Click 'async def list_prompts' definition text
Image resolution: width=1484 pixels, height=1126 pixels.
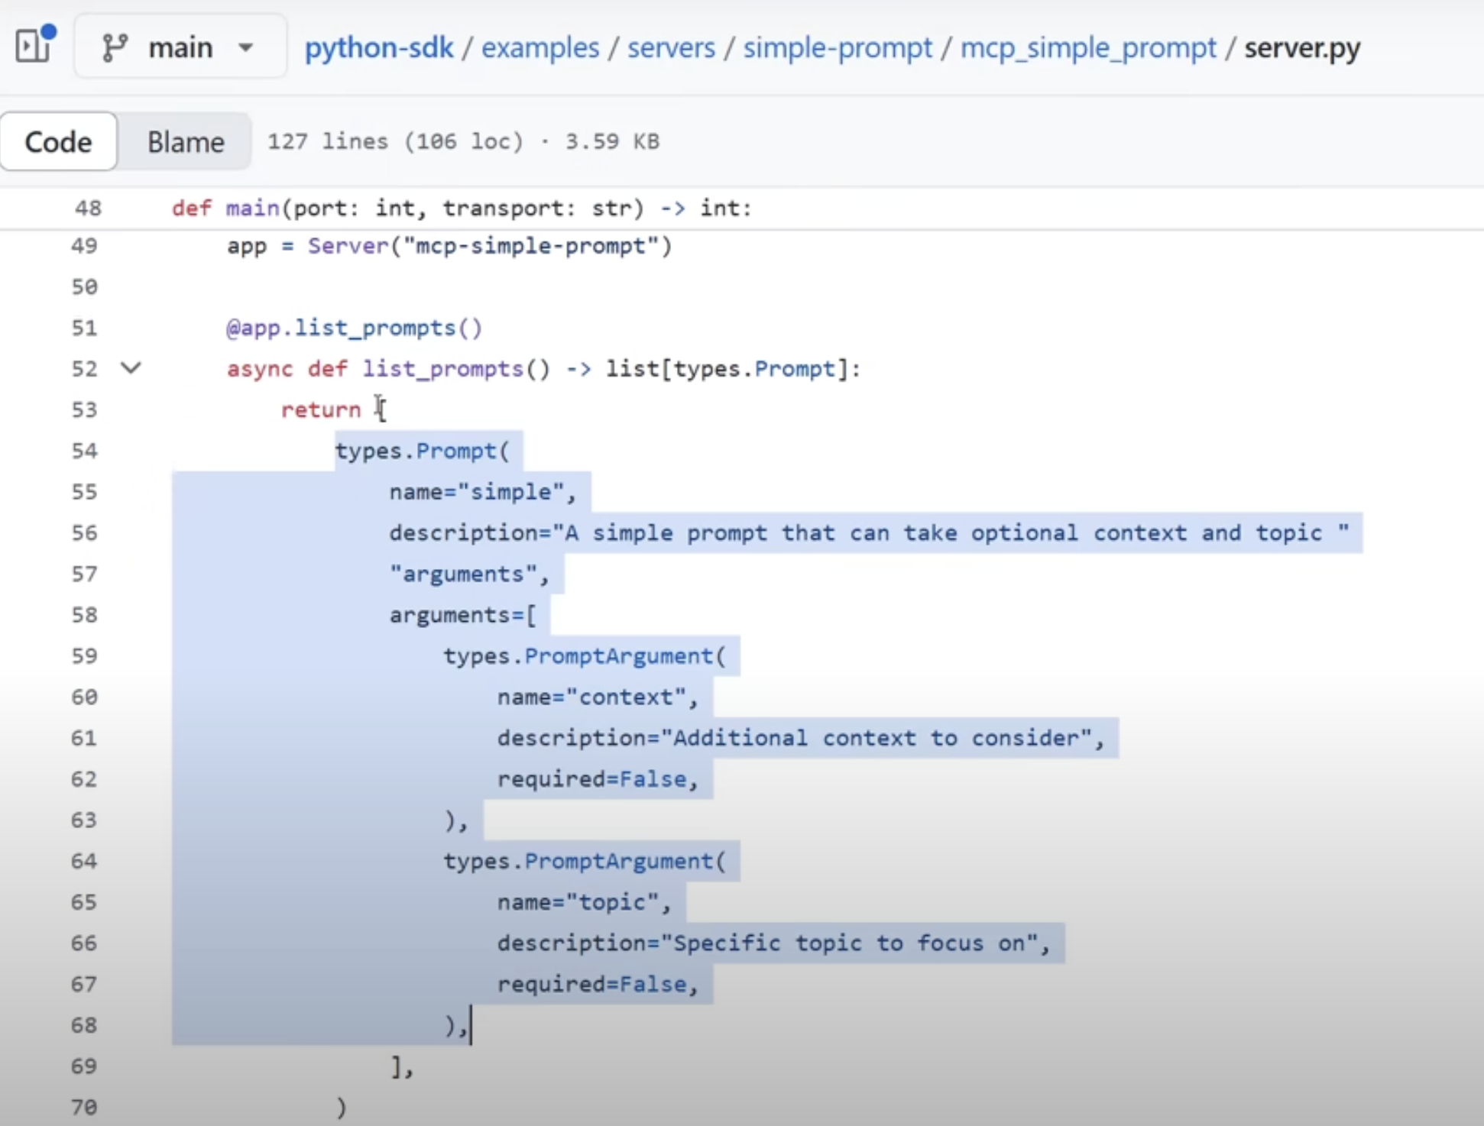pos(543,369)
